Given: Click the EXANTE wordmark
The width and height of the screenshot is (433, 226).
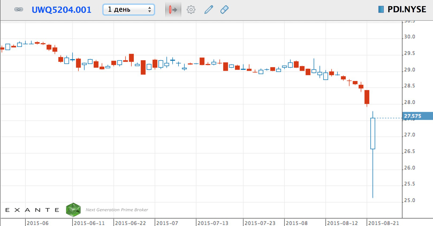Looking at the screenshot, I should [32, 210].
